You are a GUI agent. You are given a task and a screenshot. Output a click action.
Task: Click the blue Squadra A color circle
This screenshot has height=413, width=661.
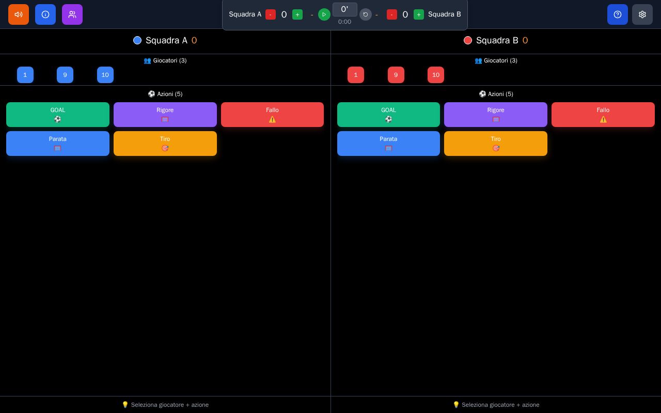137,40
